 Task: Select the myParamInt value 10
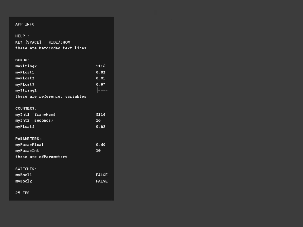click(x=98, y=151)
